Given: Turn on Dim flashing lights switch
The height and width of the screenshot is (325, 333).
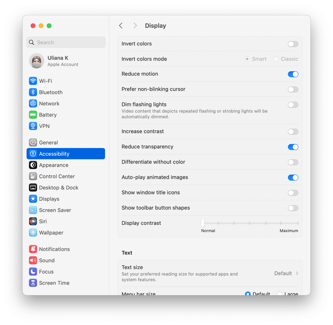Looking at the screenshot, I should (x=293, y=105).
